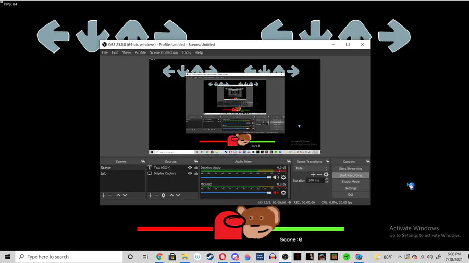Select Text (GDI+) source row

pyautogui.click(x=172, y=167)
